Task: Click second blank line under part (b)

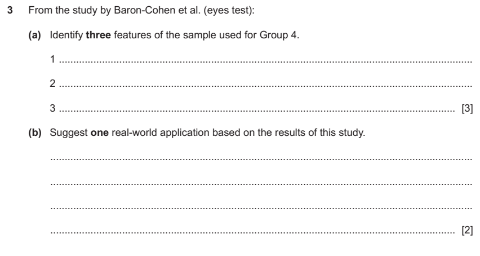Action: click(261, 184)
